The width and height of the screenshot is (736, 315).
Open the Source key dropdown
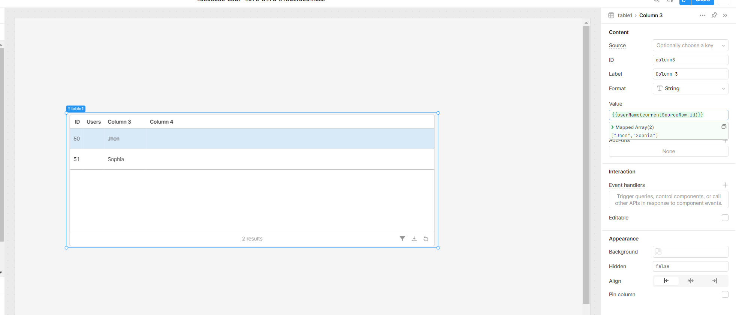click(690, 45)
